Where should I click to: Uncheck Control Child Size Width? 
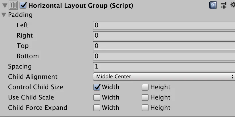[x=97, y=87]
